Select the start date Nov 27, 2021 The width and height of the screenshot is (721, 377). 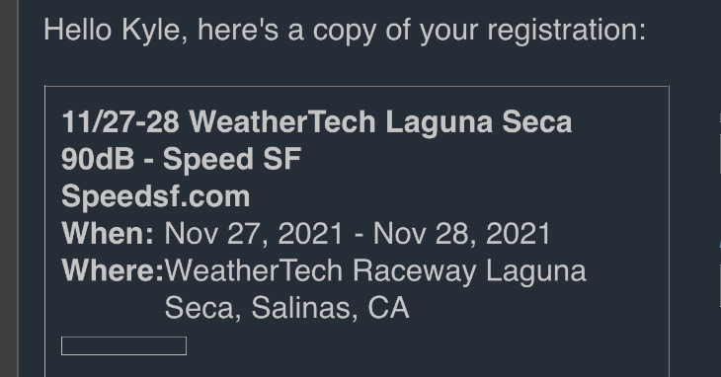254,234
